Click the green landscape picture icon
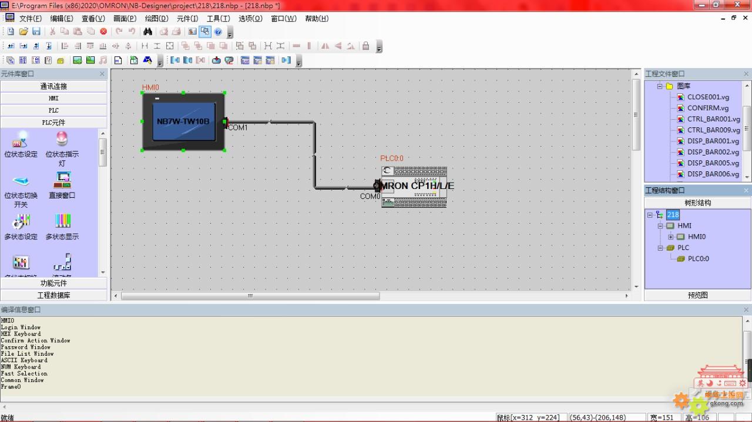The image size is (752, 422). point(77,60)
